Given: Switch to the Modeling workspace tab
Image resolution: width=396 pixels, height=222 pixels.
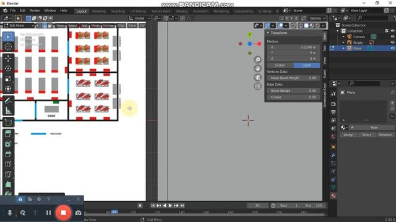Looking at the screenshot, I should coord(99,11).
